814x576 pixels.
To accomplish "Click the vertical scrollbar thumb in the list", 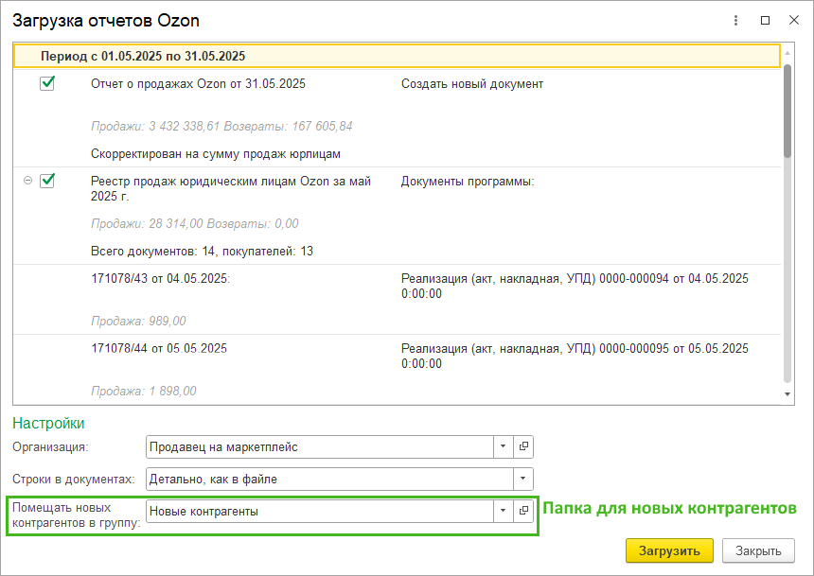I will point(787,111).
